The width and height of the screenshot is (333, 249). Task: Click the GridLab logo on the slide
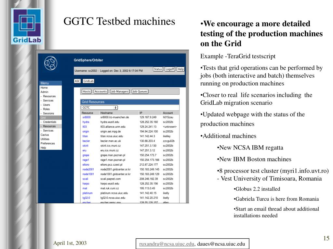click(27, 27)
